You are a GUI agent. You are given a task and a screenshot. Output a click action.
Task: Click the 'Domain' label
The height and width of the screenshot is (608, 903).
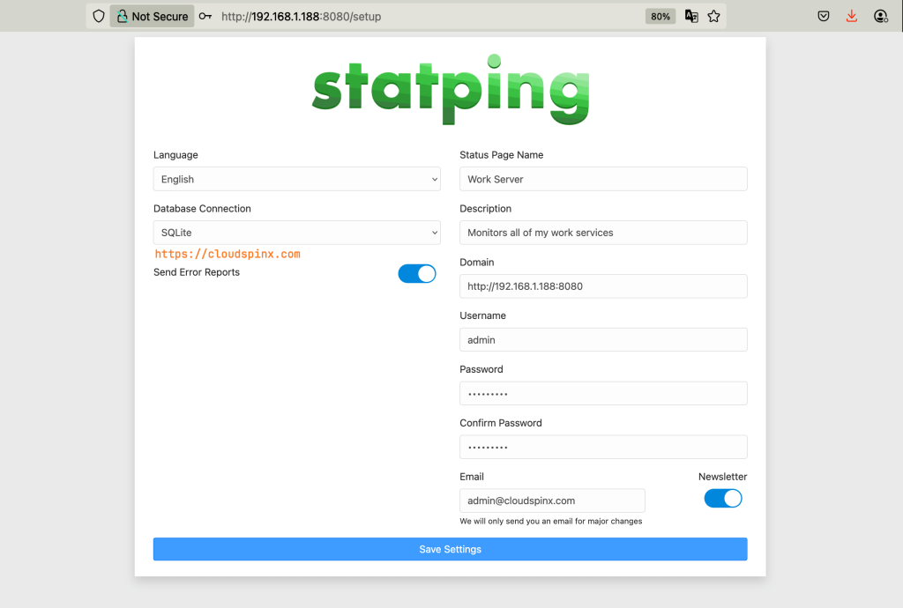(x=477, y=262)
